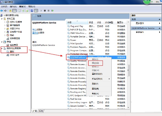Collapse the QQEIMPlatform Service actions section
The width and height of the screenshot is (162, 116).
pos(160,28)
